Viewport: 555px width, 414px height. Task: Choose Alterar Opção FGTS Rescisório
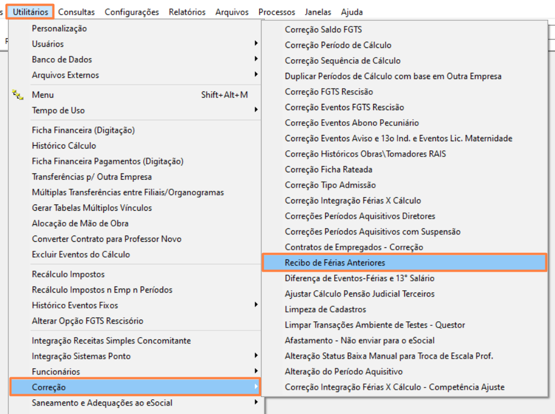pos(135,321)
